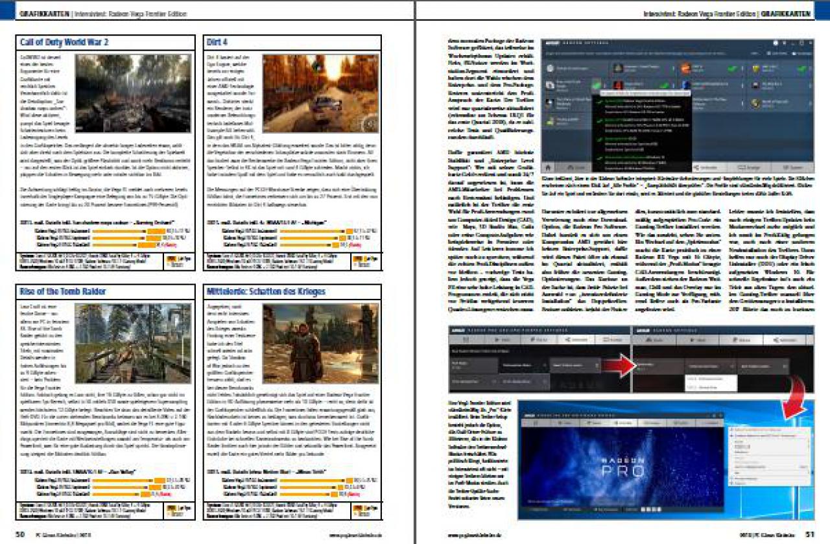Click page number 50 in the footer

pos(19,535)
